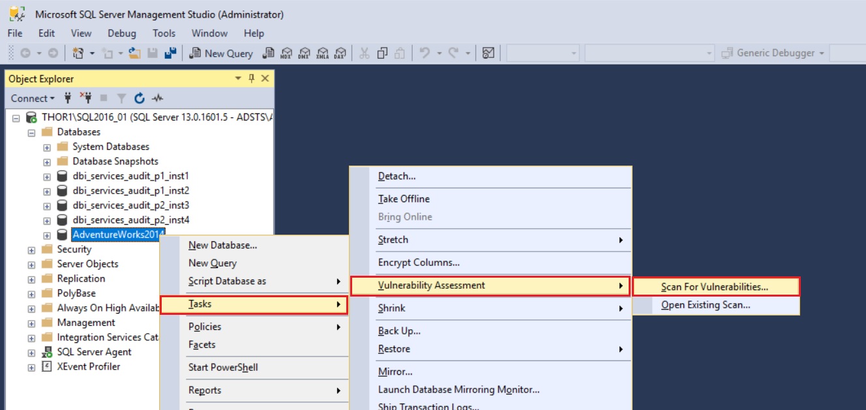Open the File menu
Viewport: 866px width, 410px height.
pos(15,33)
